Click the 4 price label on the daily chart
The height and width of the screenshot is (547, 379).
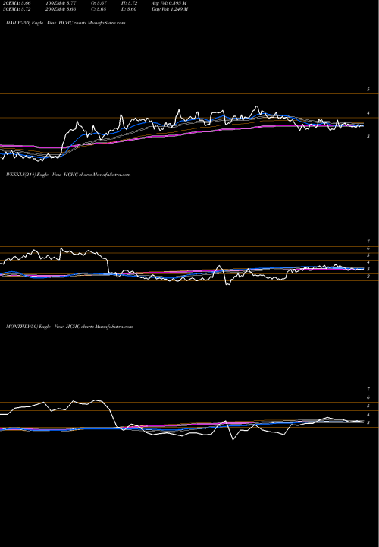point(368,113)
